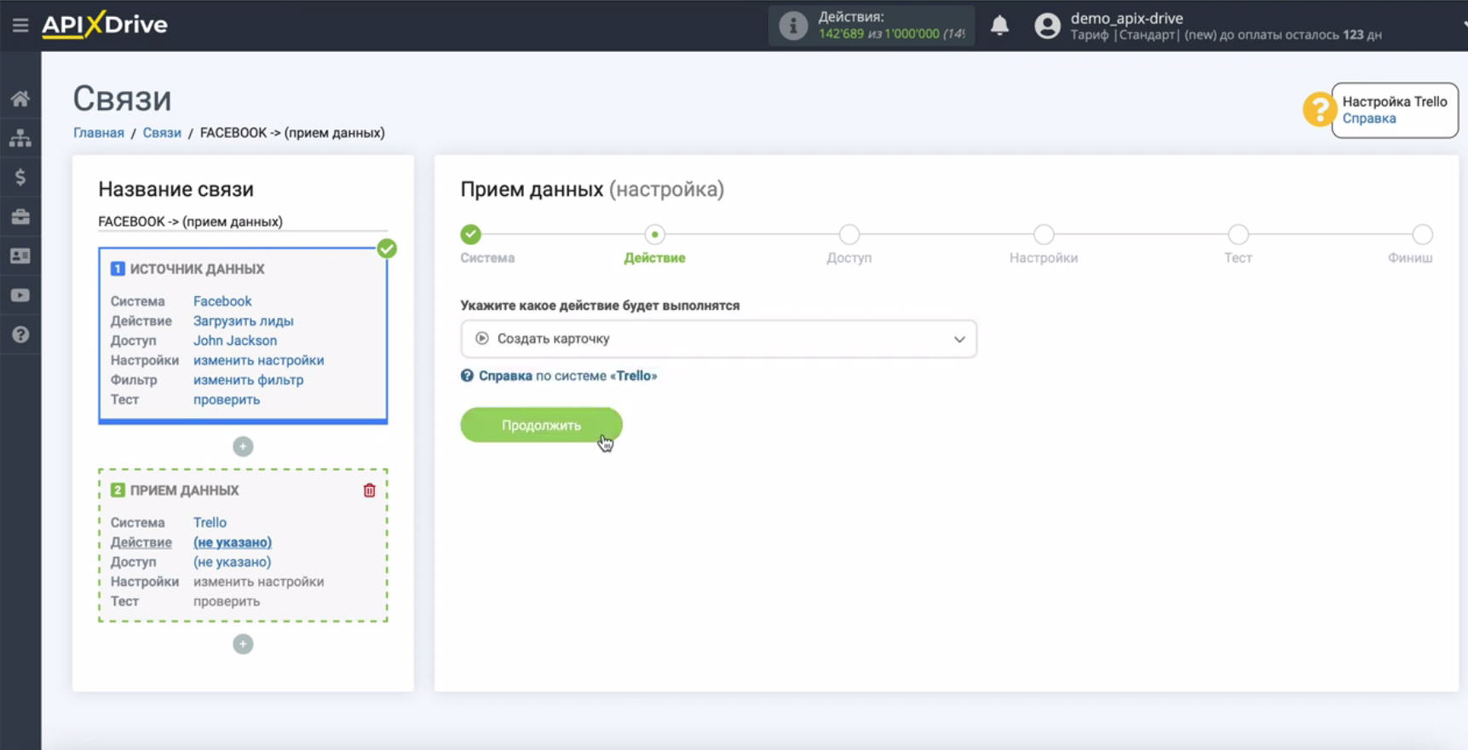Open the help question sidebar icon

(20, 335)
